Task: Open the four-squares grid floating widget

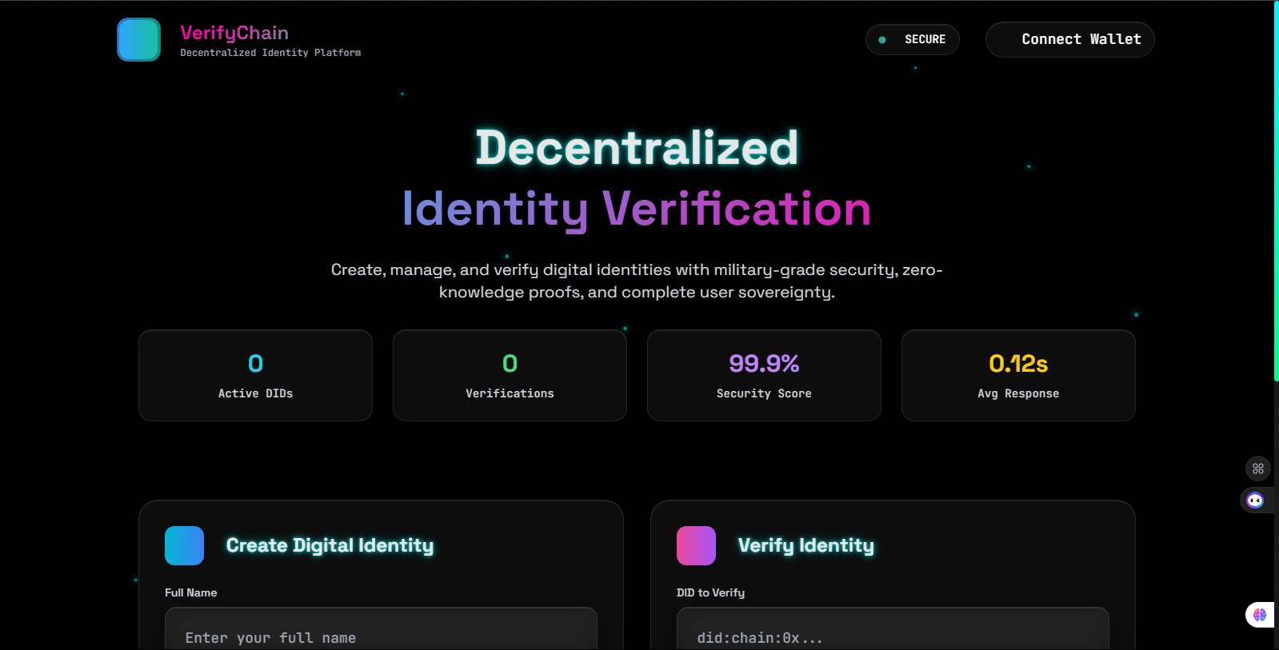Action: point(1257,469)
